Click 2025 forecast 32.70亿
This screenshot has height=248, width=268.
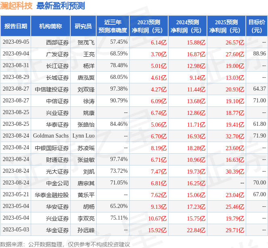[235, 136]
